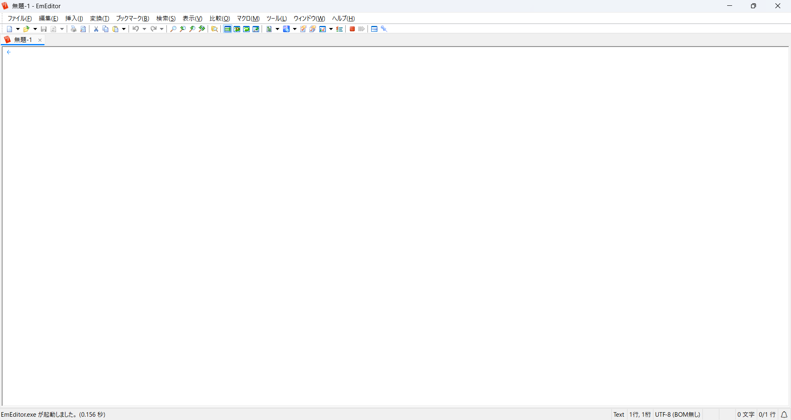Toggle the second wrap mode button
Image resolution: width=791 pixels, height=420 pixels.
237,29
